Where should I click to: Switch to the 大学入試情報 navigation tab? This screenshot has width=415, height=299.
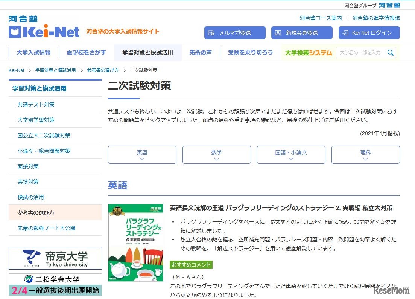tap(33, 52)
